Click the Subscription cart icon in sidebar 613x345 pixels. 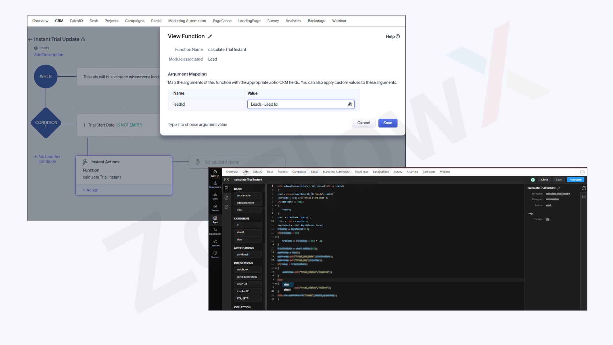coord(215,231)
